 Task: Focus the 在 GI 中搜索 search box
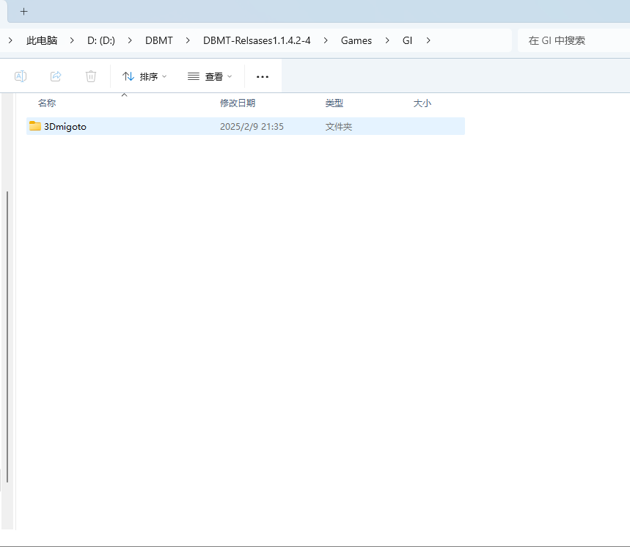[x=574, y=40]
